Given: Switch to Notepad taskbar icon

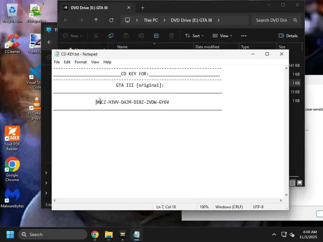Looking at the screenshot, I should [x=136, y=234].
